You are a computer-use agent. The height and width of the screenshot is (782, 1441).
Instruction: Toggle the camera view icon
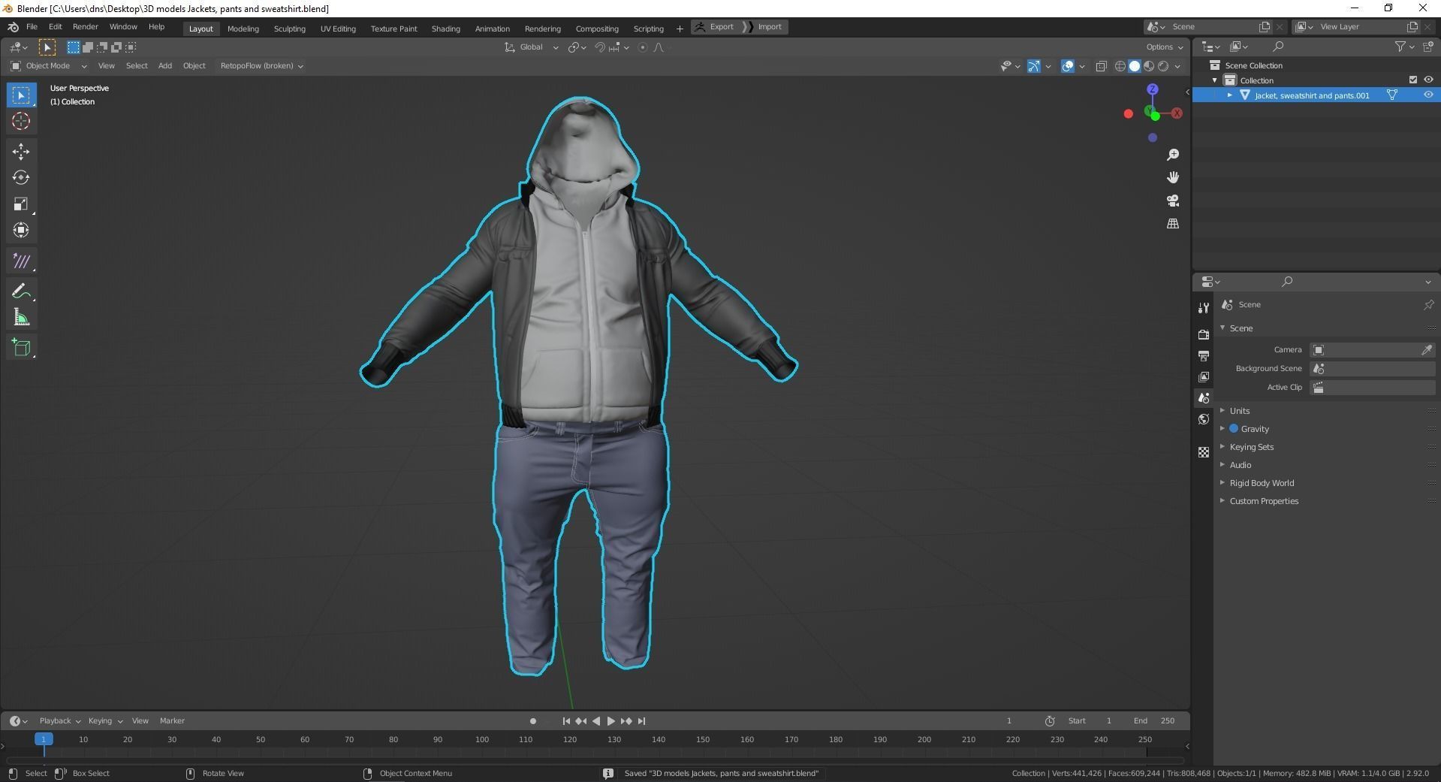coord(1173,201)
